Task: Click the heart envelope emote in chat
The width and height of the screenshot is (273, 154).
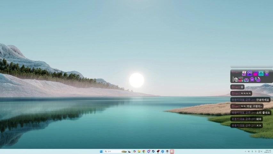Action: point(244,73)
